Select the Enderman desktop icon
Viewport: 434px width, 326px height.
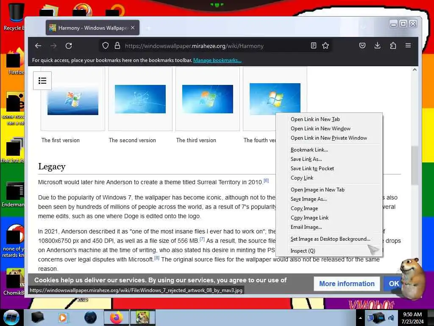[14, 194]
